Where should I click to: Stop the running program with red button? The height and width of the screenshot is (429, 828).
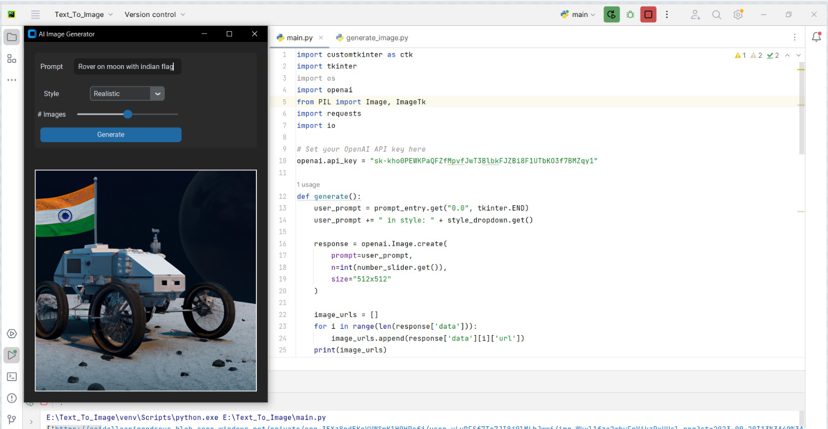648,15
